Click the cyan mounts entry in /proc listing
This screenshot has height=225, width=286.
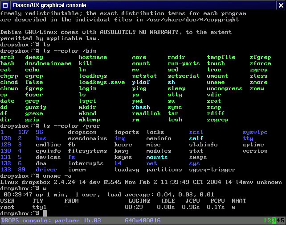(x=157, y=157)
